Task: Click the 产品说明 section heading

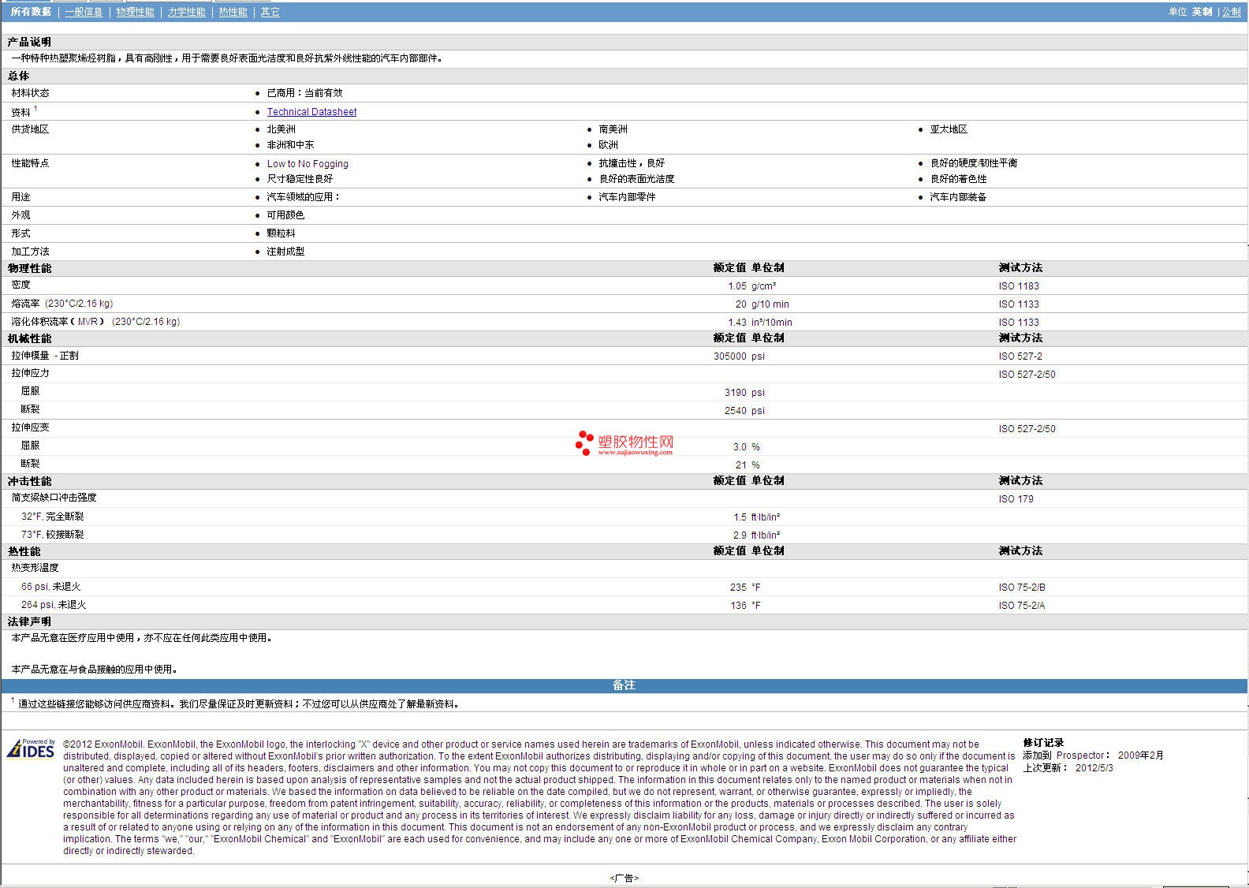Action: point(29,42)
